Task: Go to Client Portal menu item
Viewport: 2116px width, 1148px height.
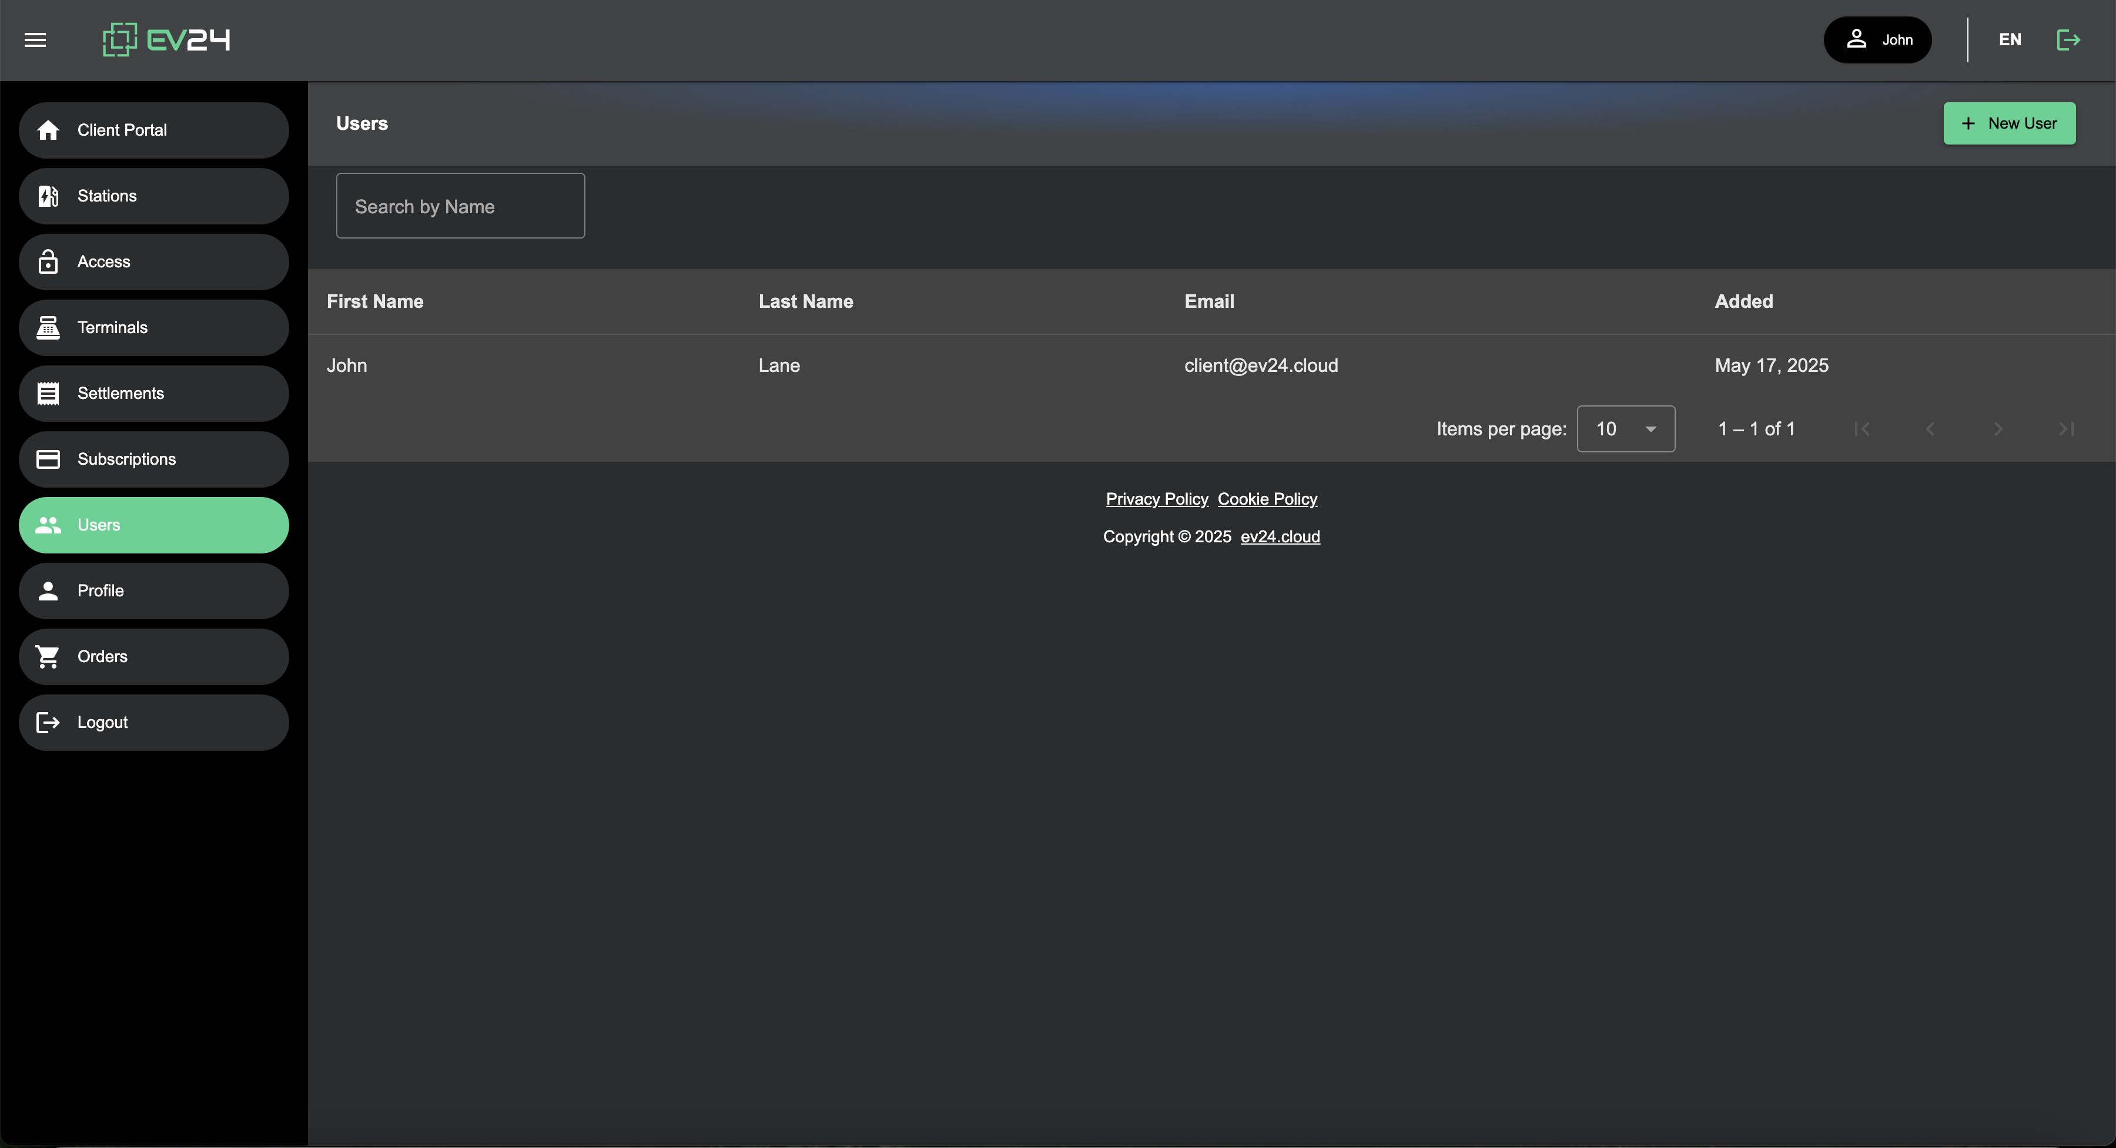Action: pyautogui.click(x=153, y=130)
